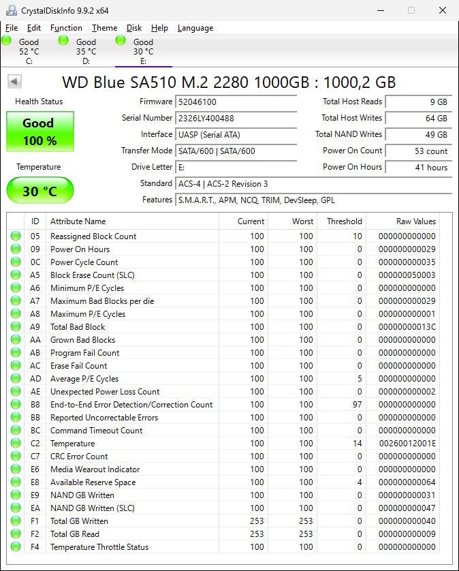
Task: Click the Transfer Mode field SATA/600
Action: [x=236, y=151]
